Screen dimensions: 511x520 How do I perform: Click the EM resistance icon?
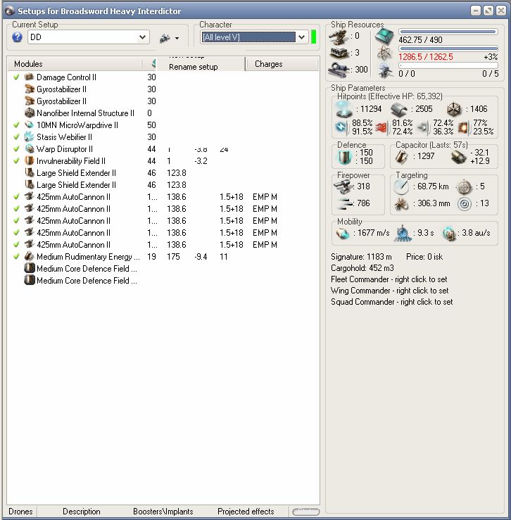coord(342,127)
